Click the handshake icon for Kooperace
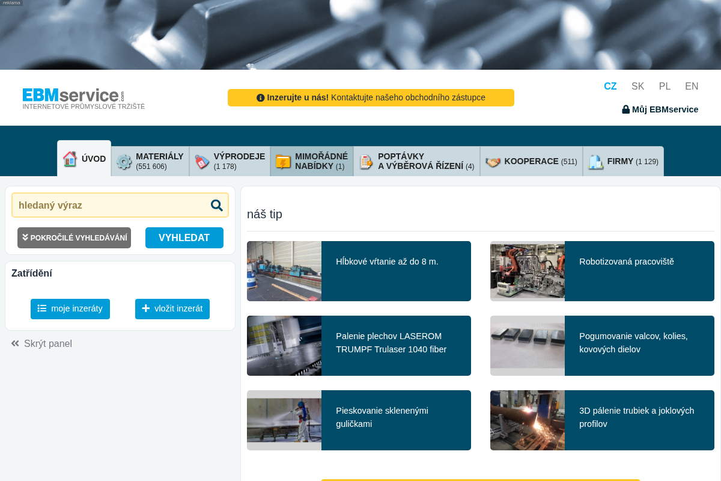This screenshot has width=721, height=481. point(493,162)
